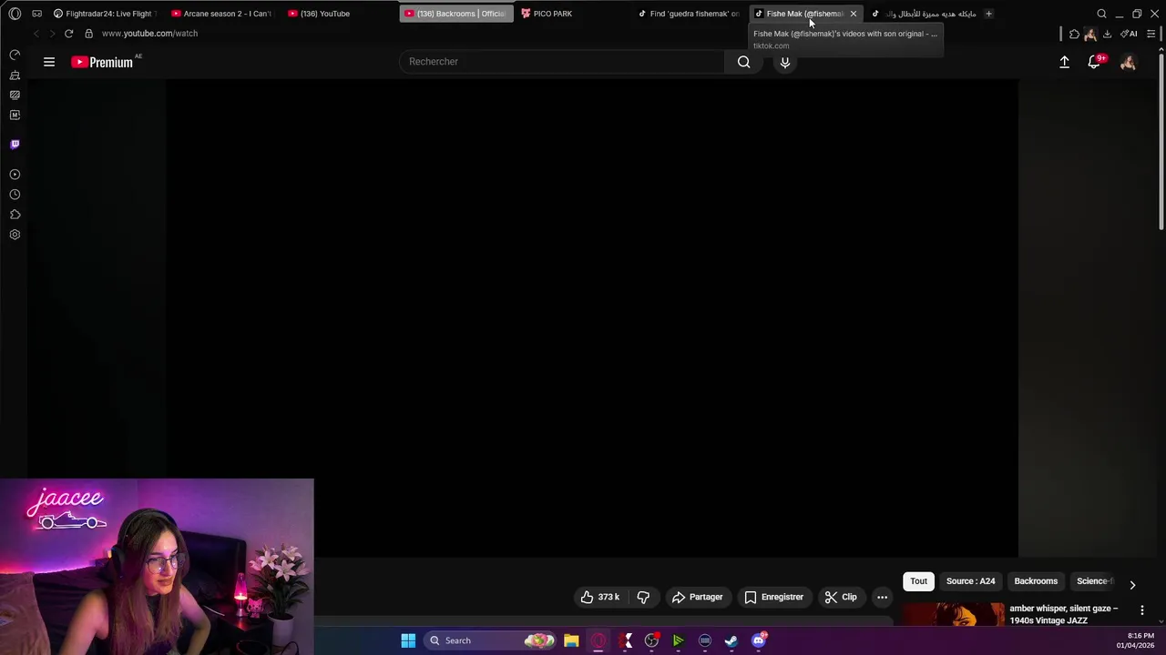
Task: Open File Explorer from taskbar
Action: (x=571, y=640)
